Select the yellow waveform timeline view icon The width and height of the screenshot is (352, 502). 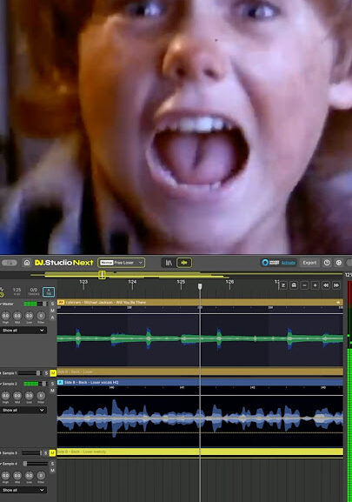(184, 263)
